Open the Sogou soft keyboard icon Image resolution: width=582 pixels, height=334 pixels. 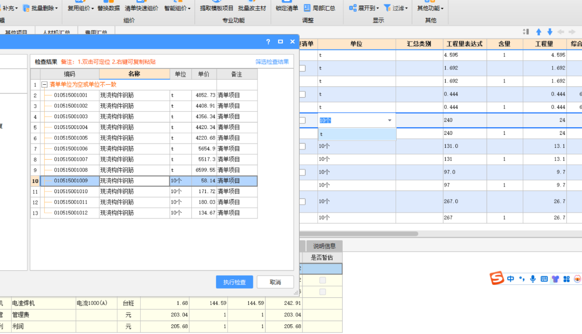click(x=544, y=278)
